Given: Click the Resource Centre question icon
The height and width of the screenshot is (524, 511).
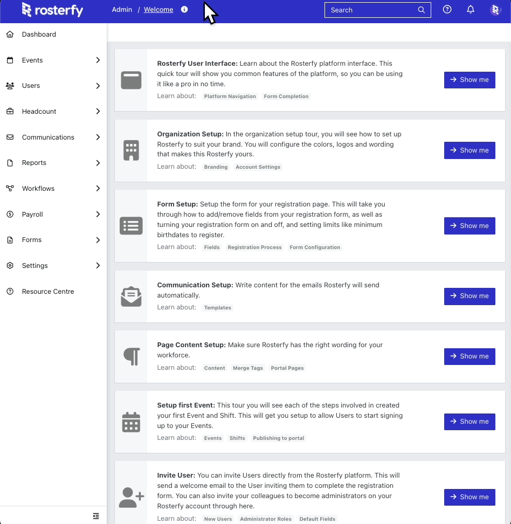Looking at the screenshot, I should tap(10, 292).
